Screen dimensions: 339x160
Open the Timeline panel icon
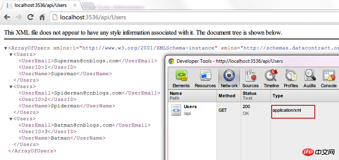click(271, 79)
